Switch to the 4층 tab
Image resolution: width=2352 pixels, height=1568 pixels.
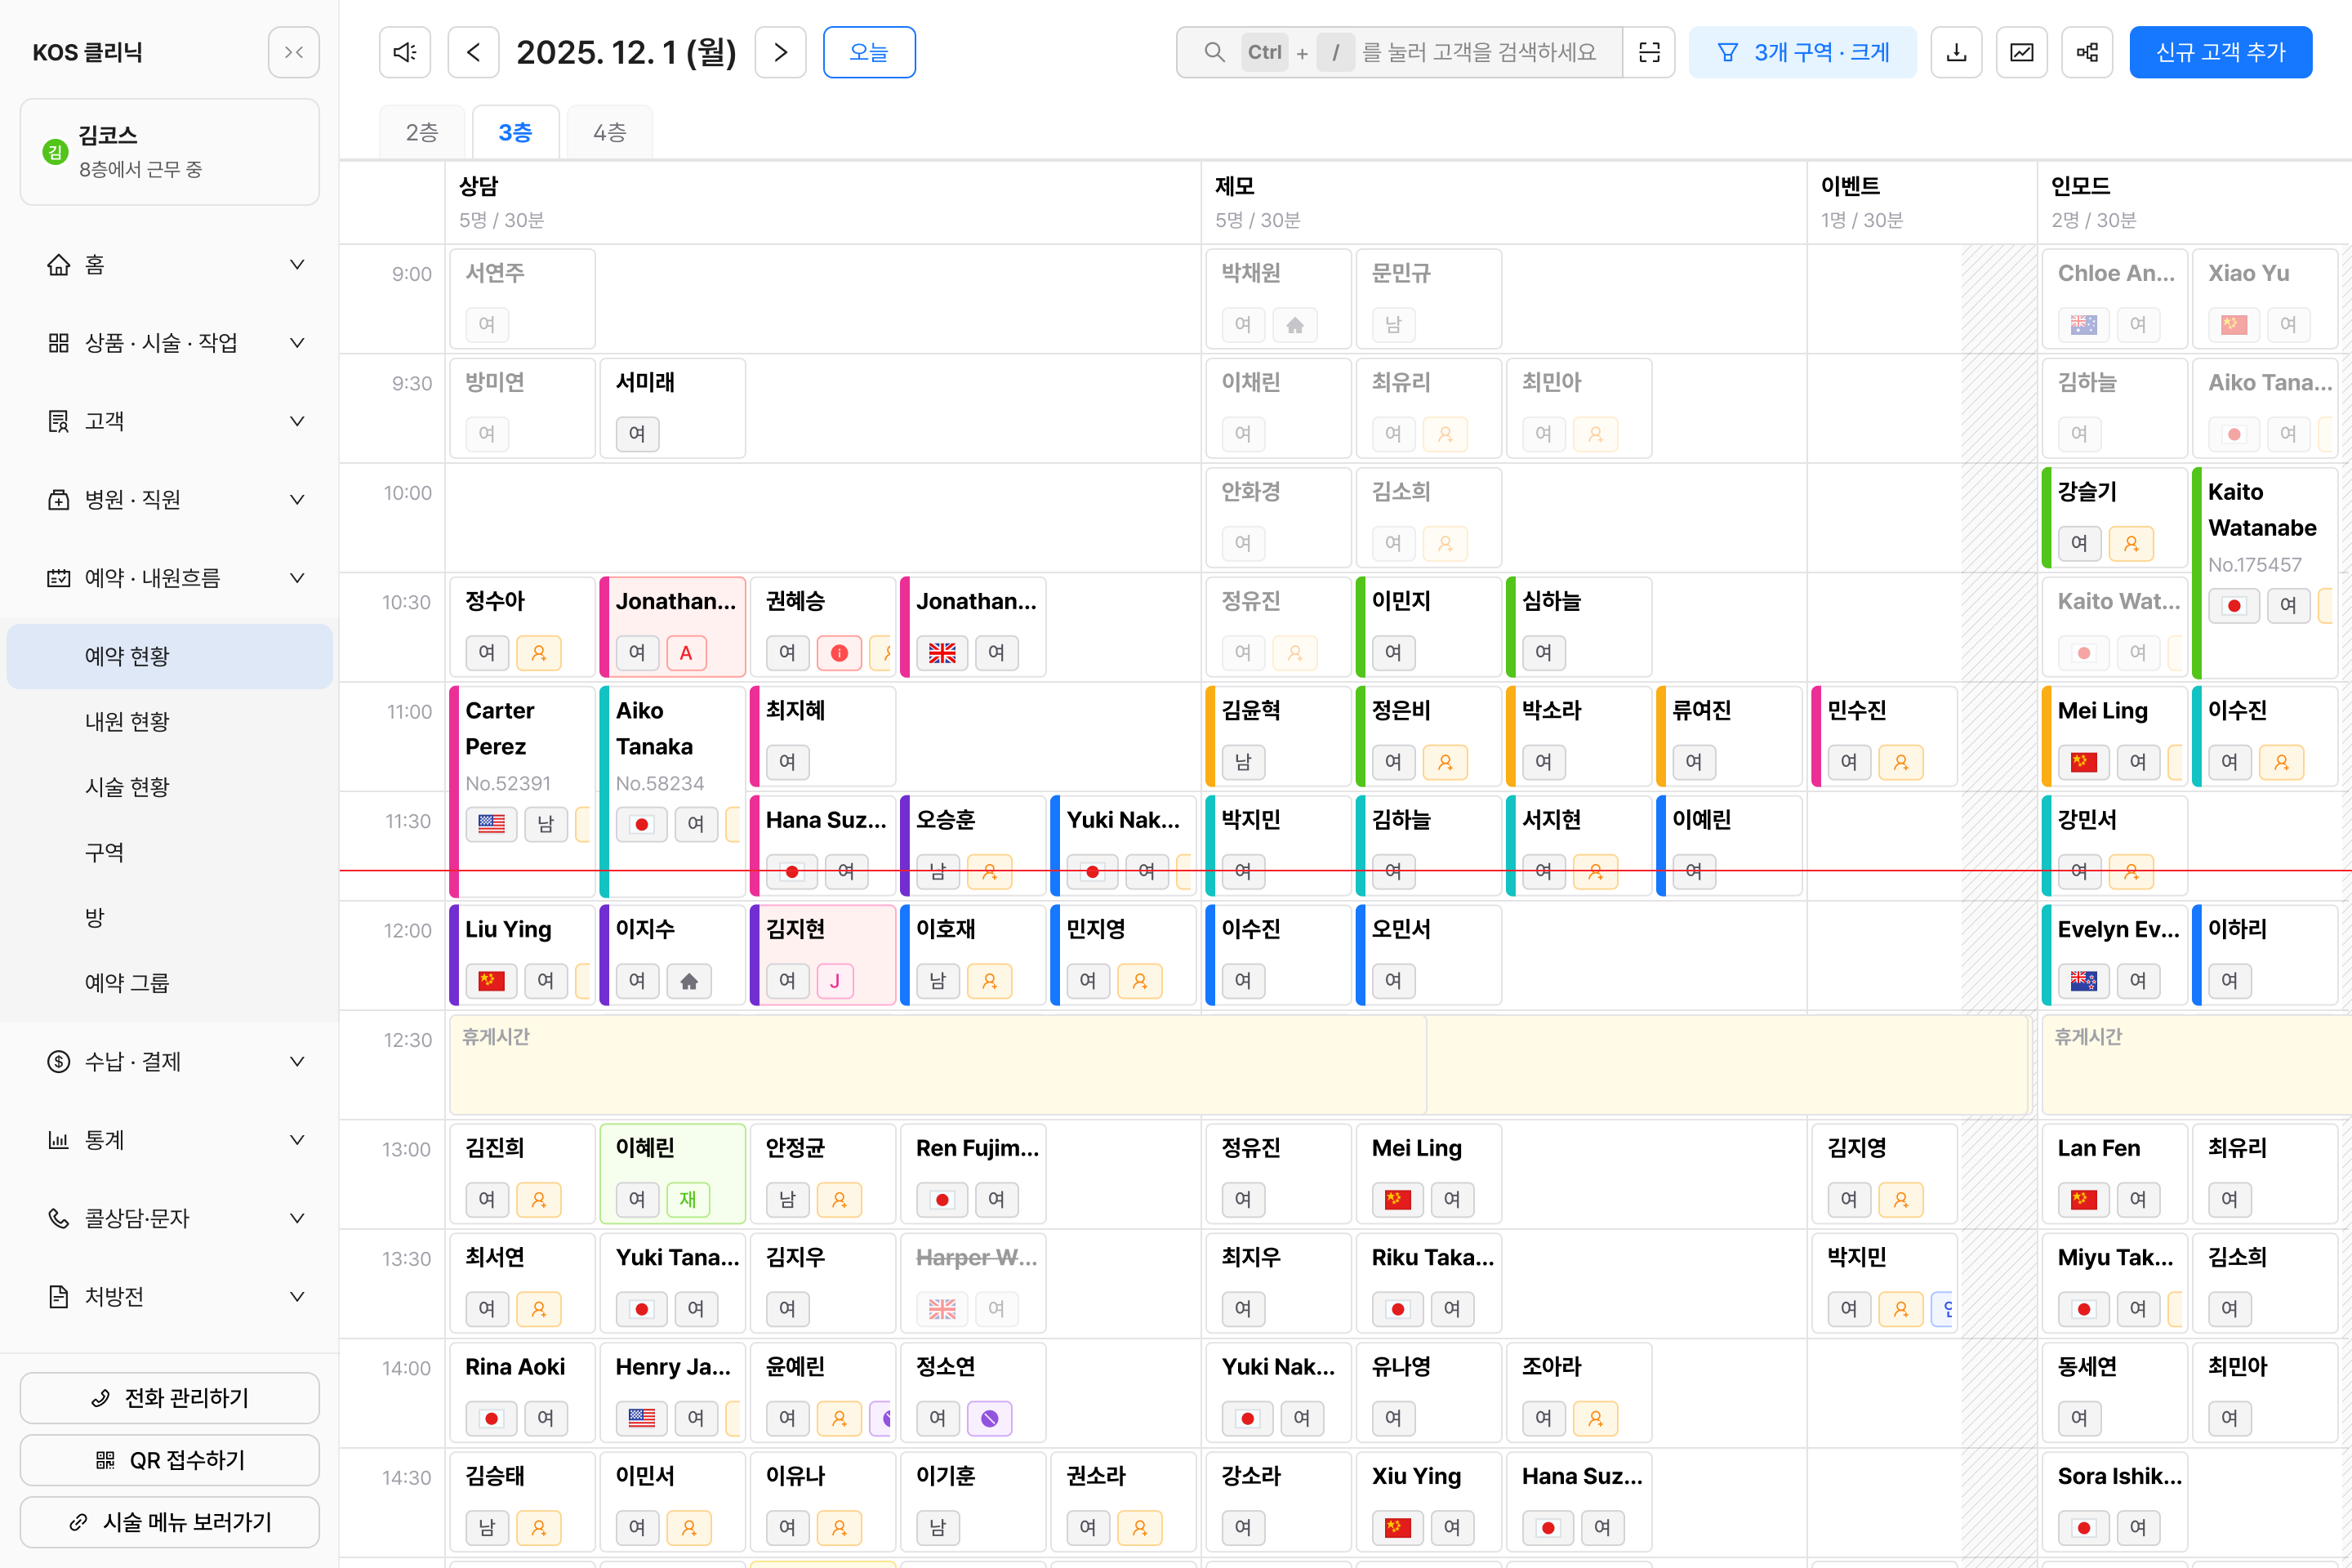[609, 132]
